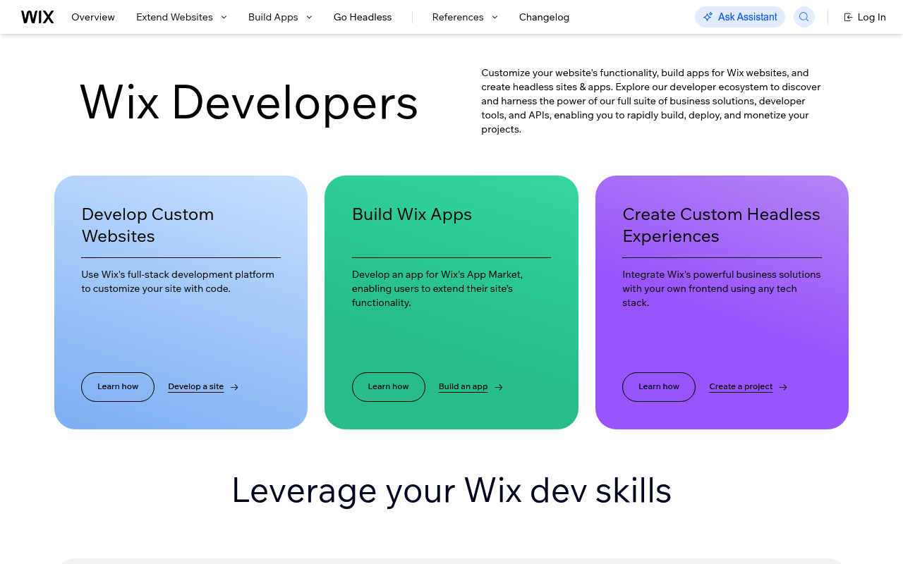Open the Changelog page
The height and width of the screenshot is (564, 903).
(544, 17)
